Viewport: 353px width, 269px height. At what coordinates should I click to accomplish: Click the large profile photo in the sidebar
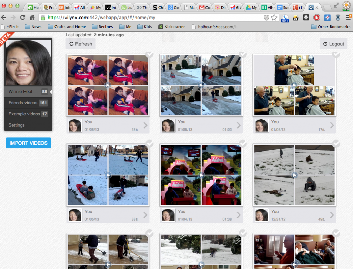[x=28, y=63]
